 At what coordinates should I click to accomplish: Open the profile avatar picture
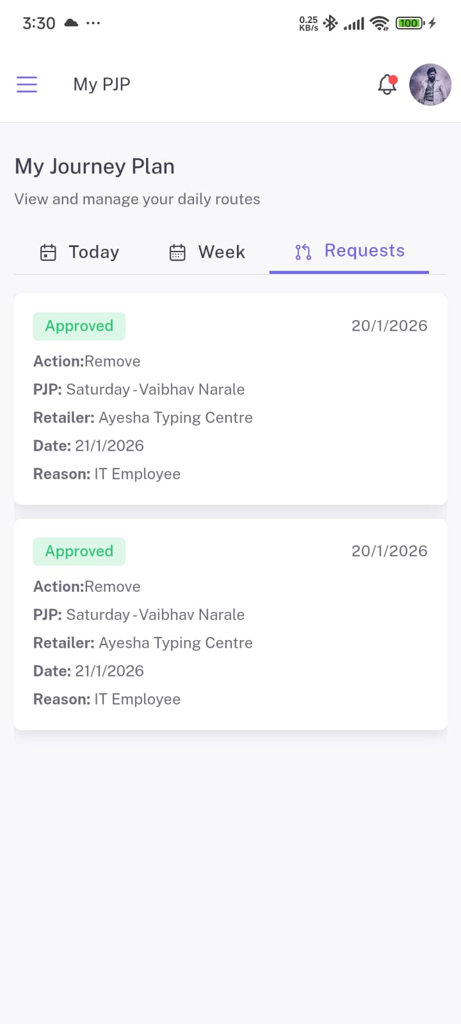click(x=430, y=84)
